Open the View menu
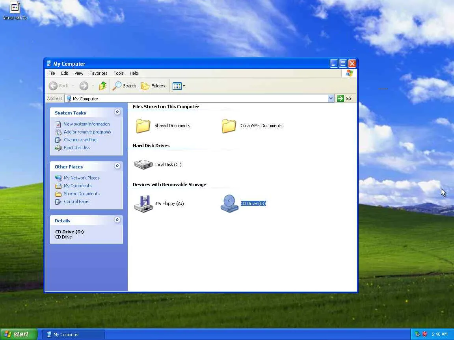This screenshot has width=454, height=340. pos(79,73)
